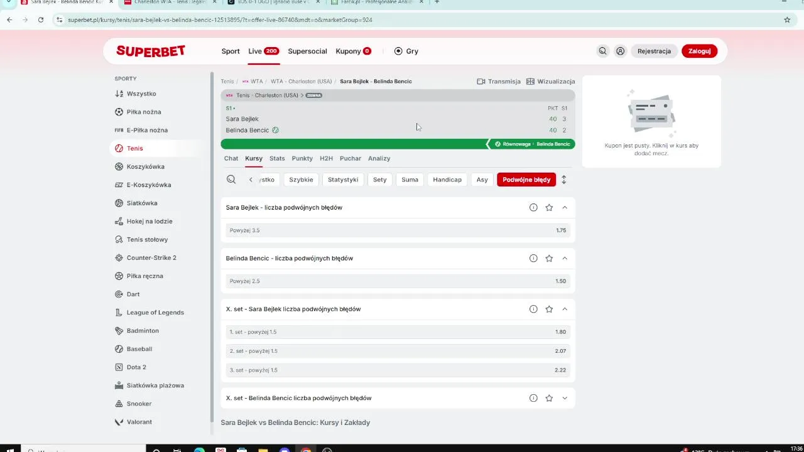Click the market search magnifier icon

click(231, 180)
